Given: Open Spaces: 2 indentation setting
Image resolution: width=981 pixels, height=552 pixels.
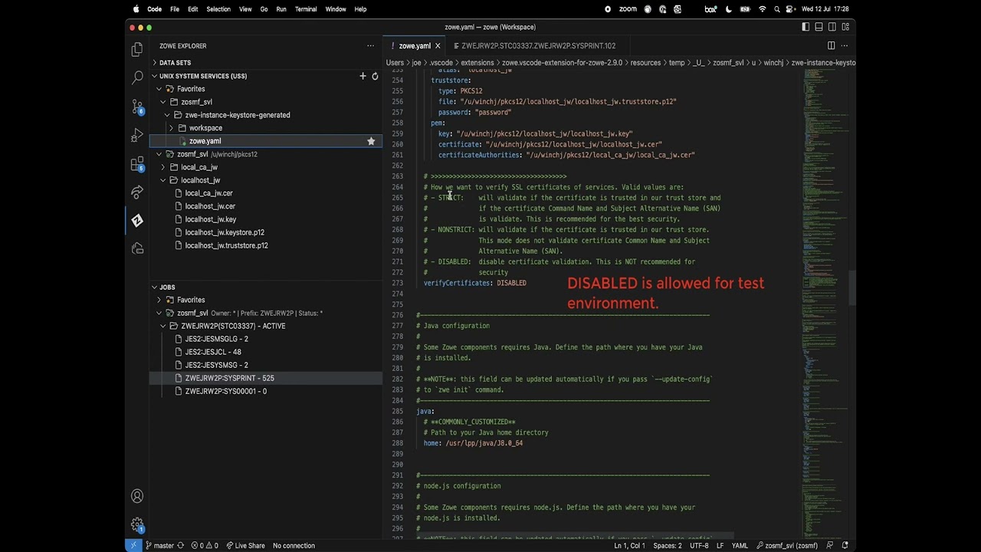Looking at the screenshot, I should click(x=668, y=546).
